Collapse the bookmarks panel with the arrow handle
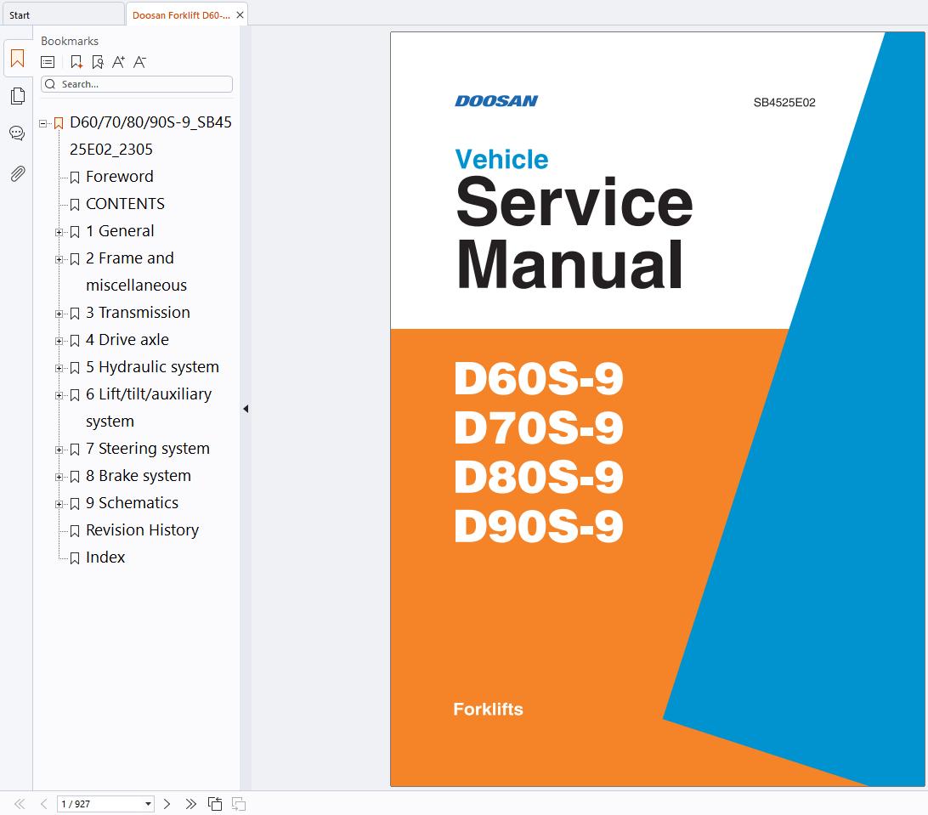928x815 pixels. (x=246, y=409)
